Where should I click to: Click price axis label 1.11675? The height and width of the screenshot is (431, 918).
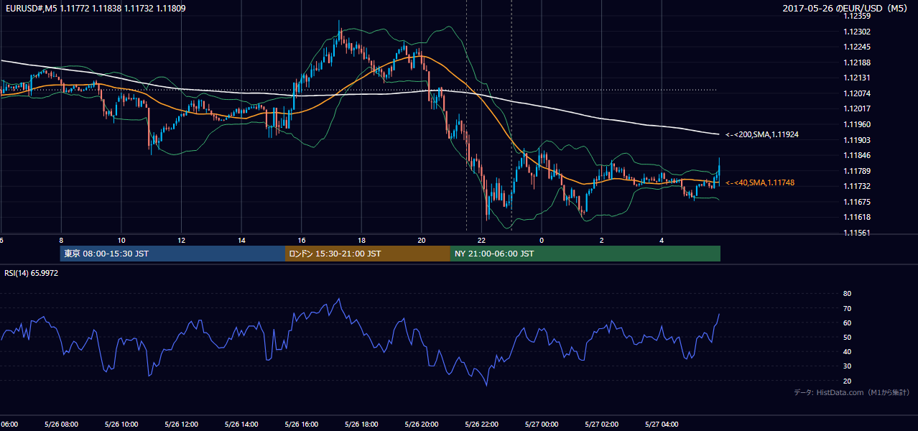[x=856, y=202]
